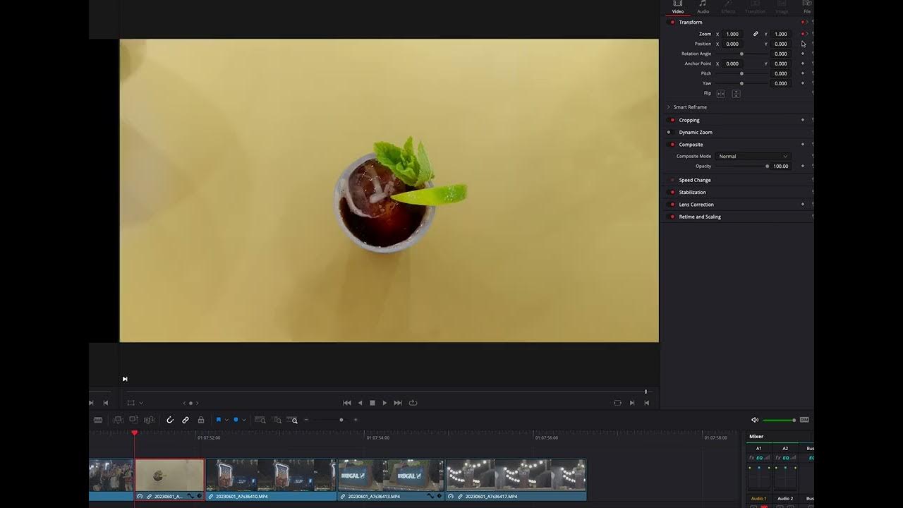Play the clip in reverse

click(360, 403)
